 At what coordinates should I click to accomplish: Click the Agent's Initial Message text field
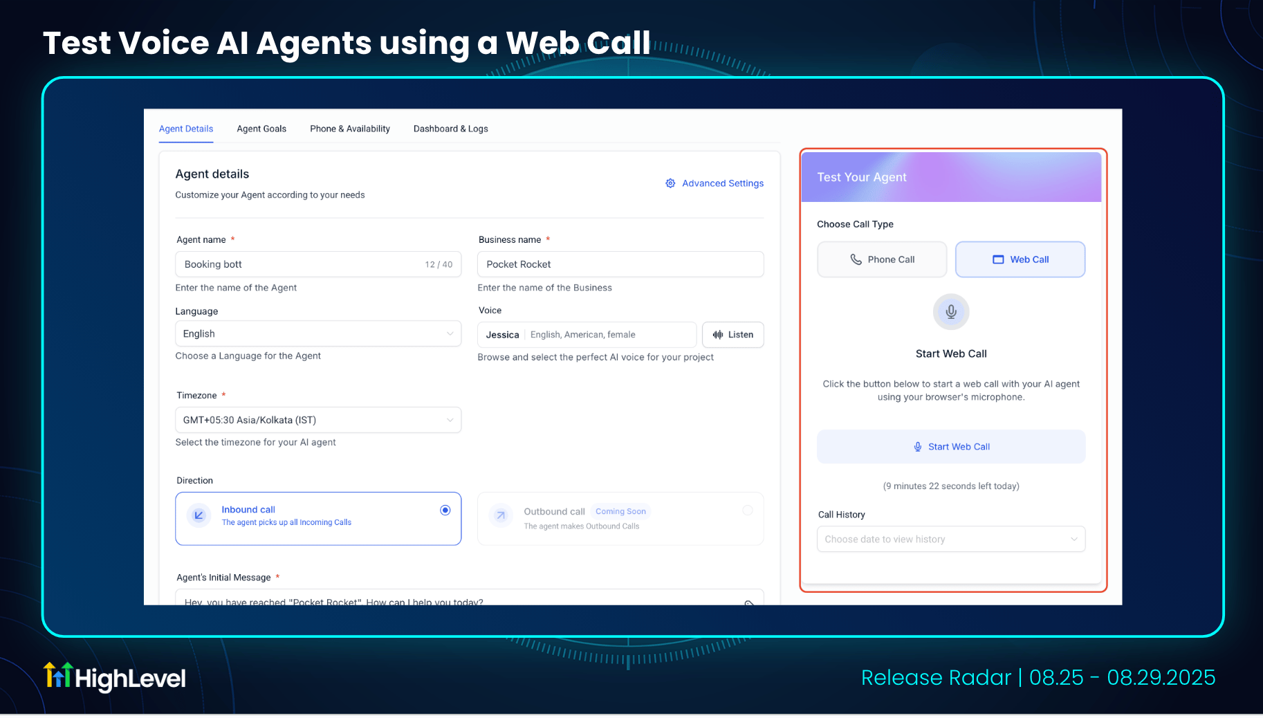(x=470, y=598)
